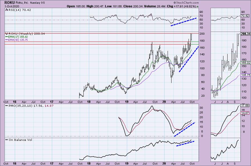The image size is (251, 166).
Task: Click the 'On Balance Vol' label
Action: pos(20,140)
